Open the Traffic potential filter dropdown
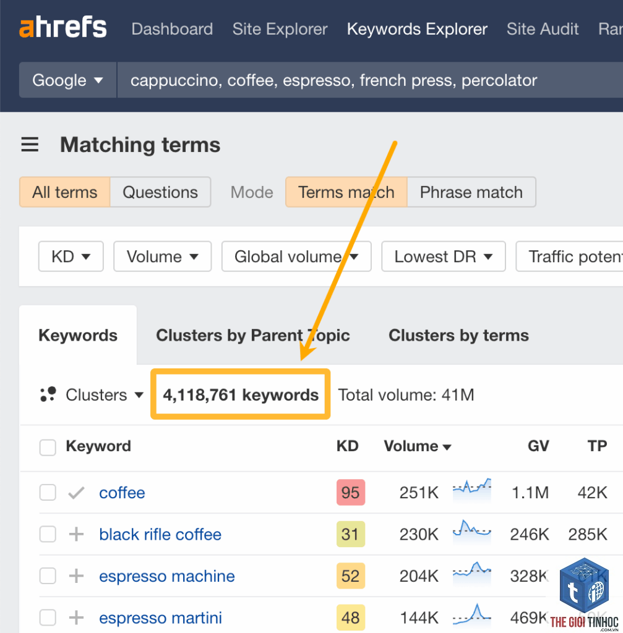Image resolution: width=623 pixels, height=633 pixels. click(570, 257)
